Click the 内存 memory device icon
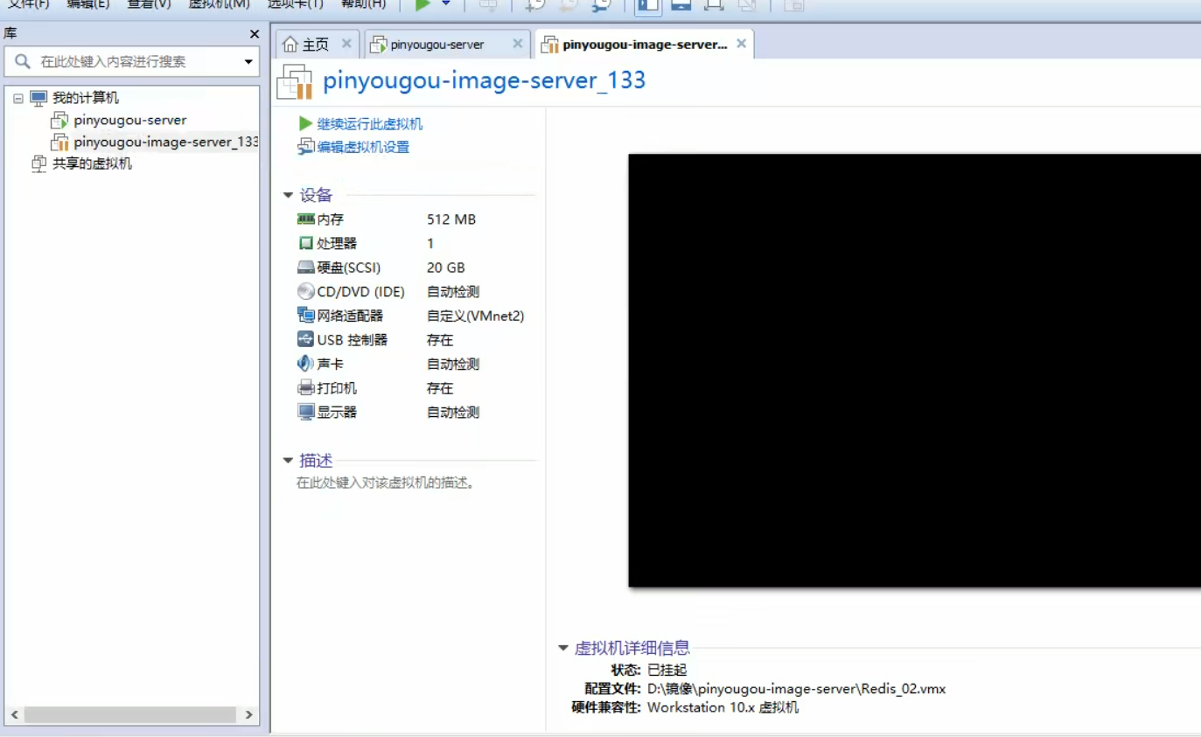This screenshot has height=737, width=1201. click(306, 219)
